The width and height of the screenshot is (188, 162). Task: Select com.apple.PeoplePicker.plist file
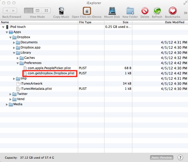click(49, 68)
